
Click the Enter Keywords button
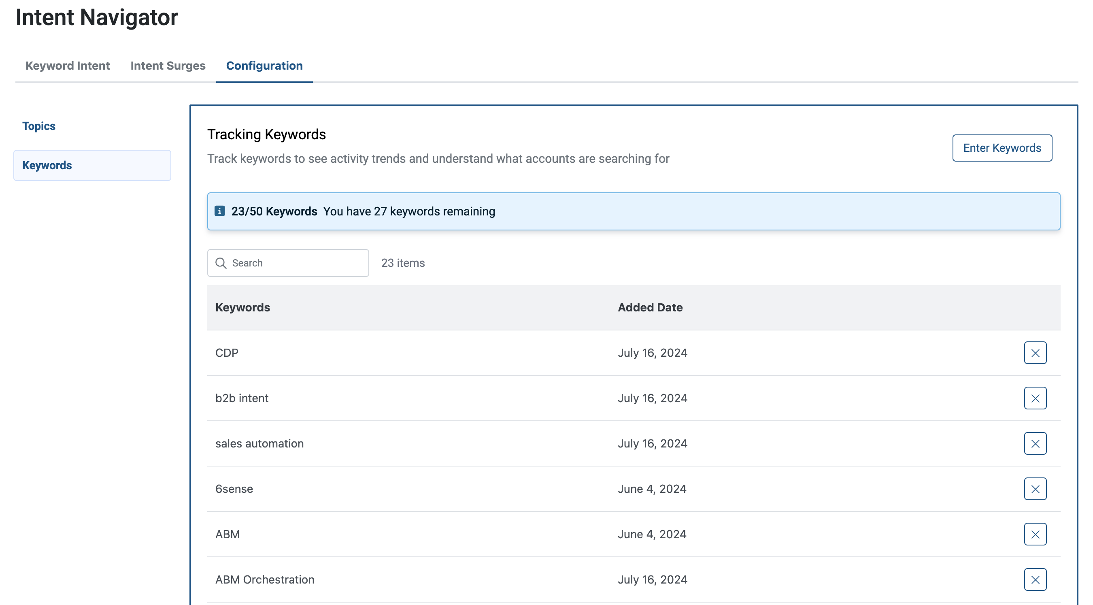coord(1002,148)
